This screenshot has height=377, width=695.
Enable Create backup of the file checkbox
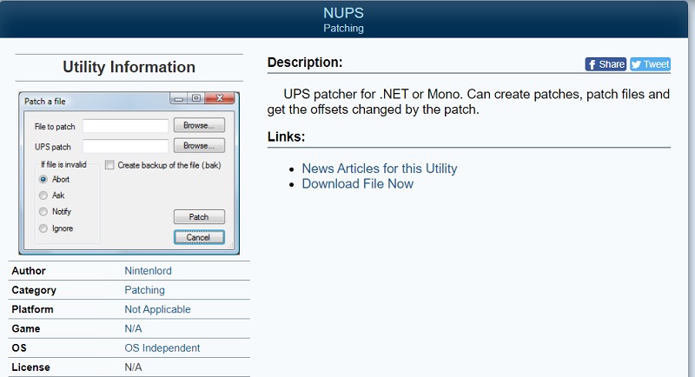click(109, 165)
